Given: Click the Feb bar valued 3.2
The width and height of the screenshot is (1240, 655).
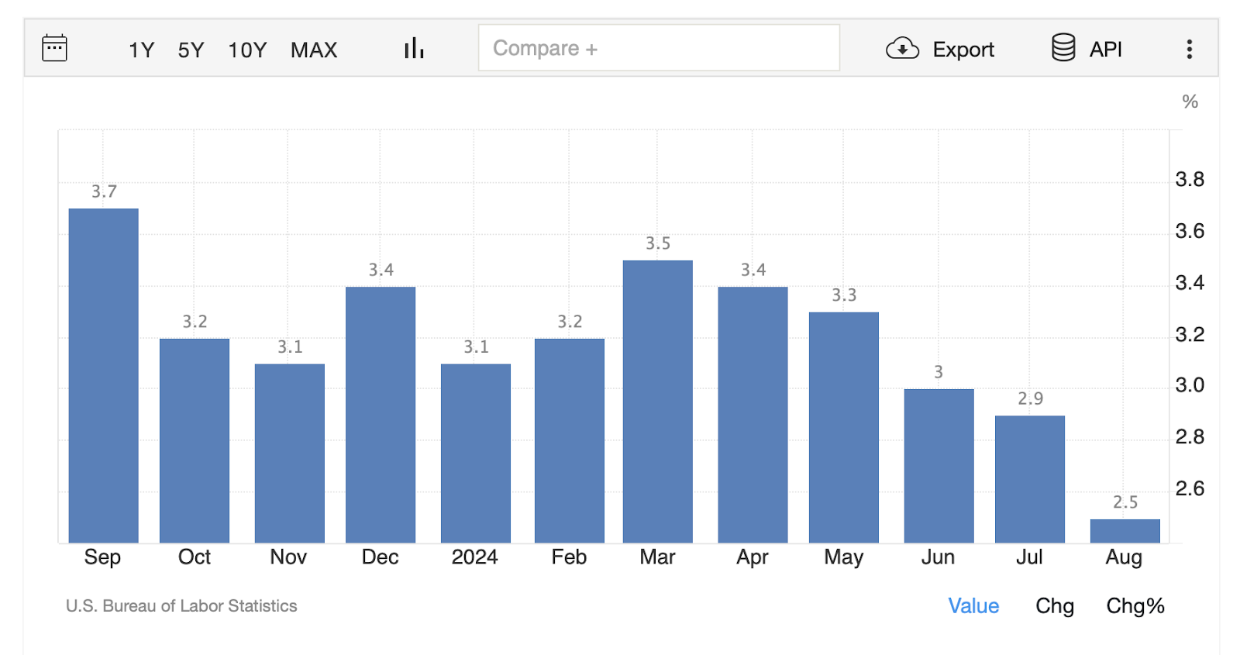Looking at the screenshot, I should click(x=570, y=441).
